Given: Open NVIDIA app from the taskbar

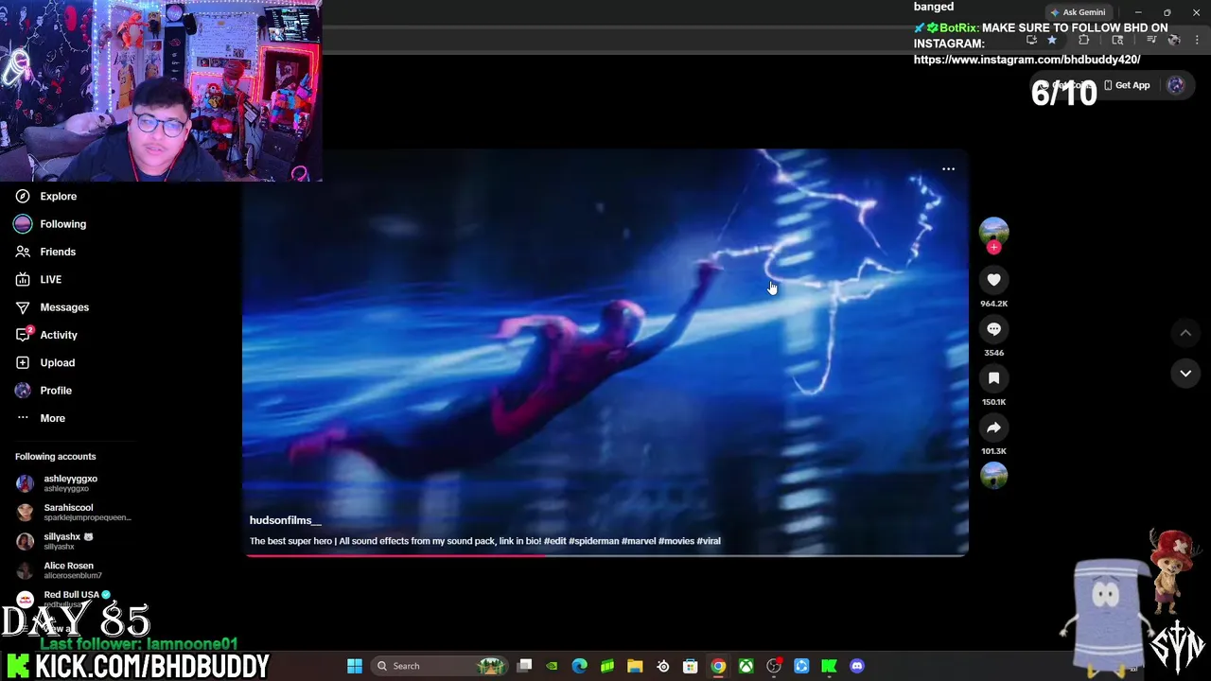Looking at the screenshot, I should pos(553,666).
